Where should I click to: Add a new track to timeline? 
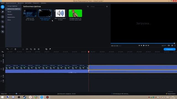click(2, 52)
